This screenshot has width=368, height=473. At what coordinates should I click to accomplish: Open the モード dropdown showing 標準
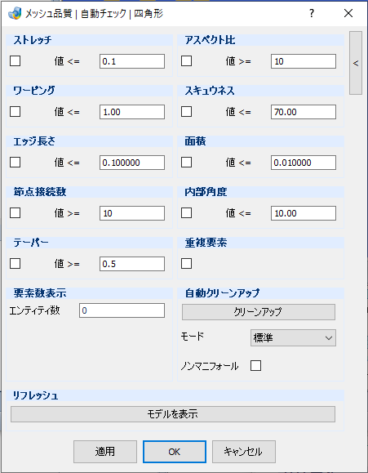click(x=293, y=337)
